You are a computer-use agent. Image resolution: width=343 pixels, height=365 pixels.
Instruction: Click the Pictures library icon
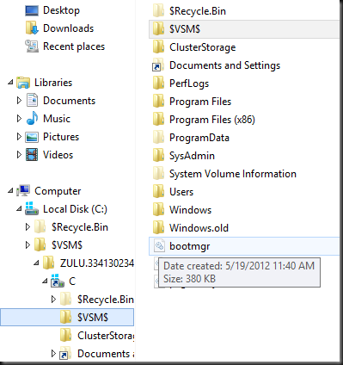point(32,137)
